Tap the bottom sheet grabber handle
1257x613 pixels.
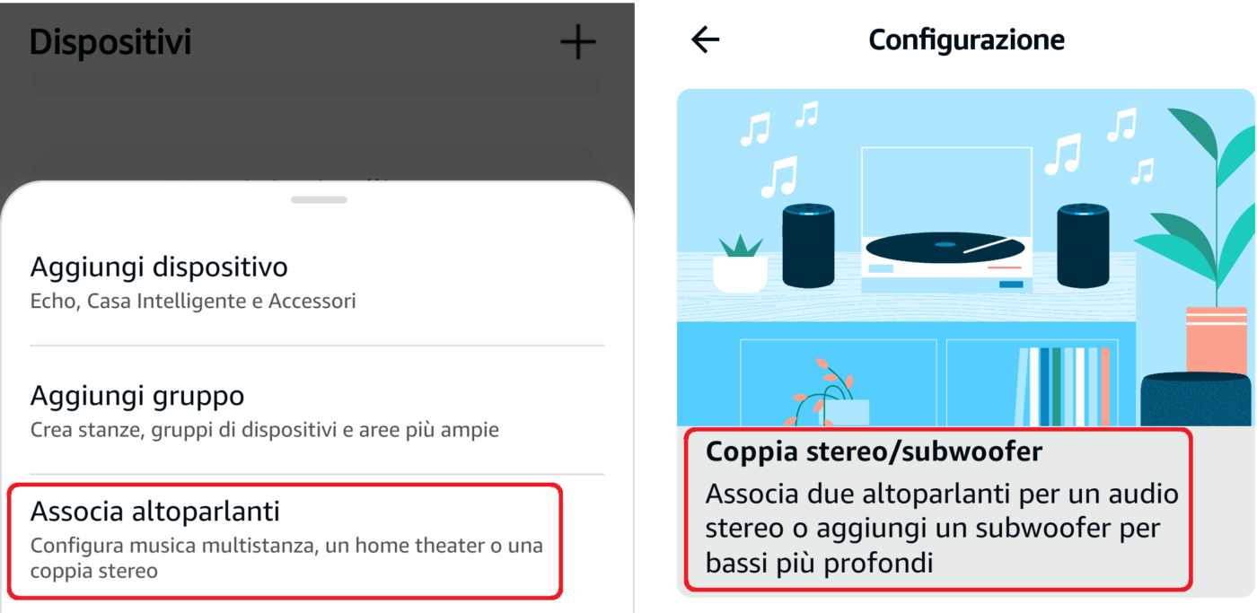[319, 199]
